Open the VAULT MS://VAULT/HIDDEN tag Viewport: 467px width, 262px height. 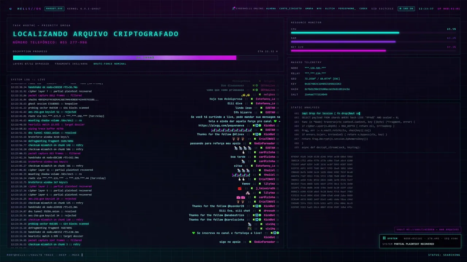428,230
